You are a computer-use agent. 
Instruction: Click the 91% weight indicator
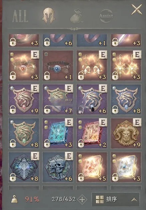pyautogui.click(x=32, y=200)
